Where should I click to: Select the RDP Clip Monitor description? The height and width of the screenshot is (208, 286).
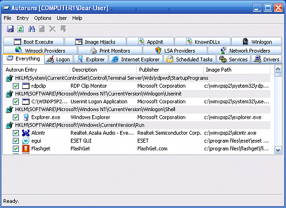click(89, 86)
